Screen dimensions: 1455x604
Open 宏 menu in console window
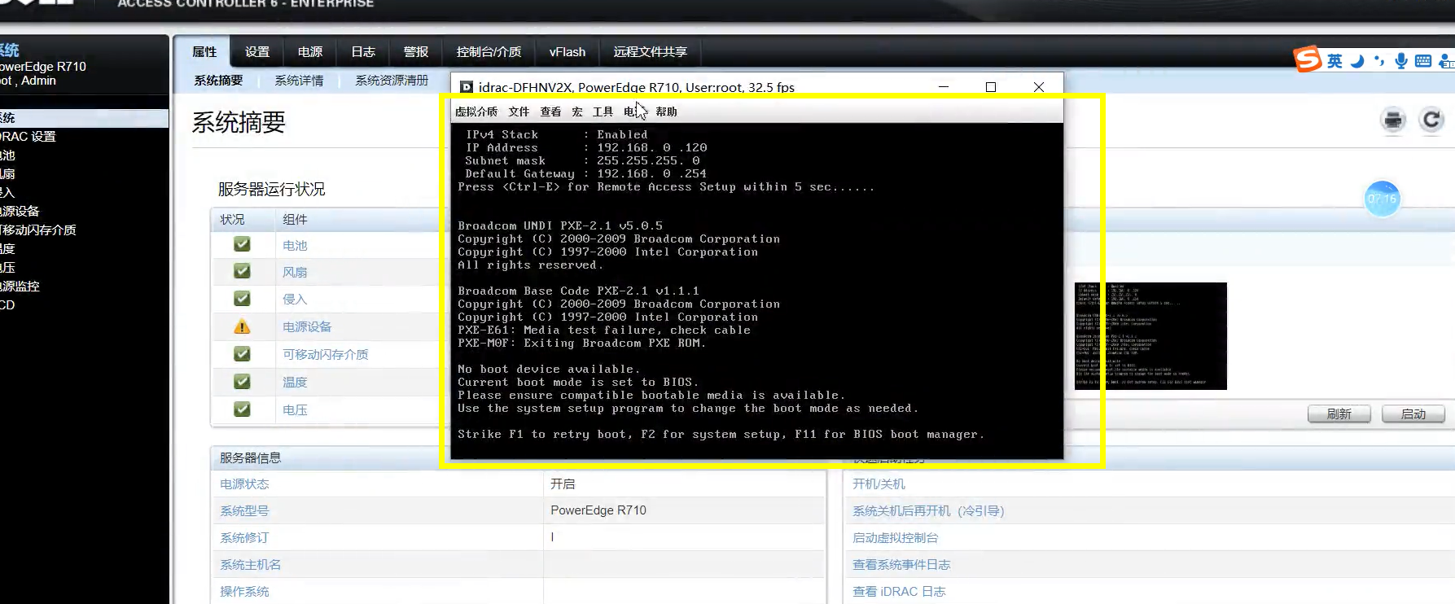tap(577, 112)
